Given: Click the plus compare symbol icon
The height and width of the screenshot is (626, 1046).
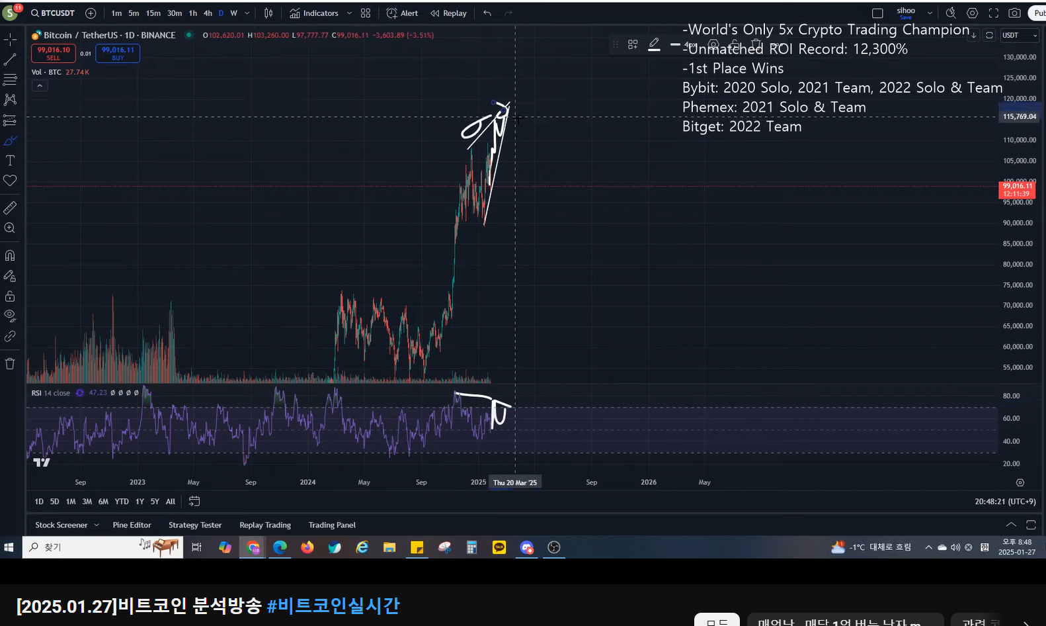Looking at the screenshot, I should pyautogui.click(x=91, y=13).
